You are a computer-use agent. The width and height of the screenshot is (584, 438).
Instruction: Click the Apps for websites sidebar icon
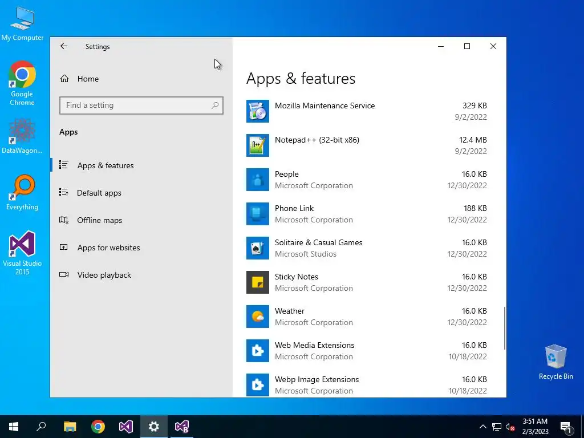click(x=64, y=247)
